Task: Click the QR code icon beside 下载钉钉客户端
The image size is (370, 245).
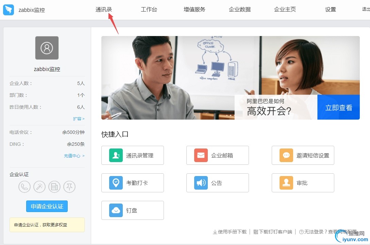Action: [256, 232]
